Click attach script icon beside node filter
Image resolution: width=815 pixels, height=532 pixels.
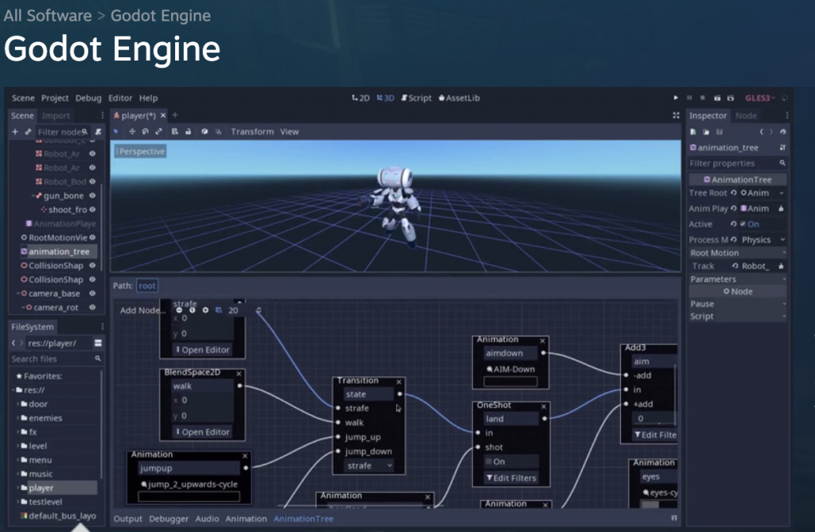98,131
